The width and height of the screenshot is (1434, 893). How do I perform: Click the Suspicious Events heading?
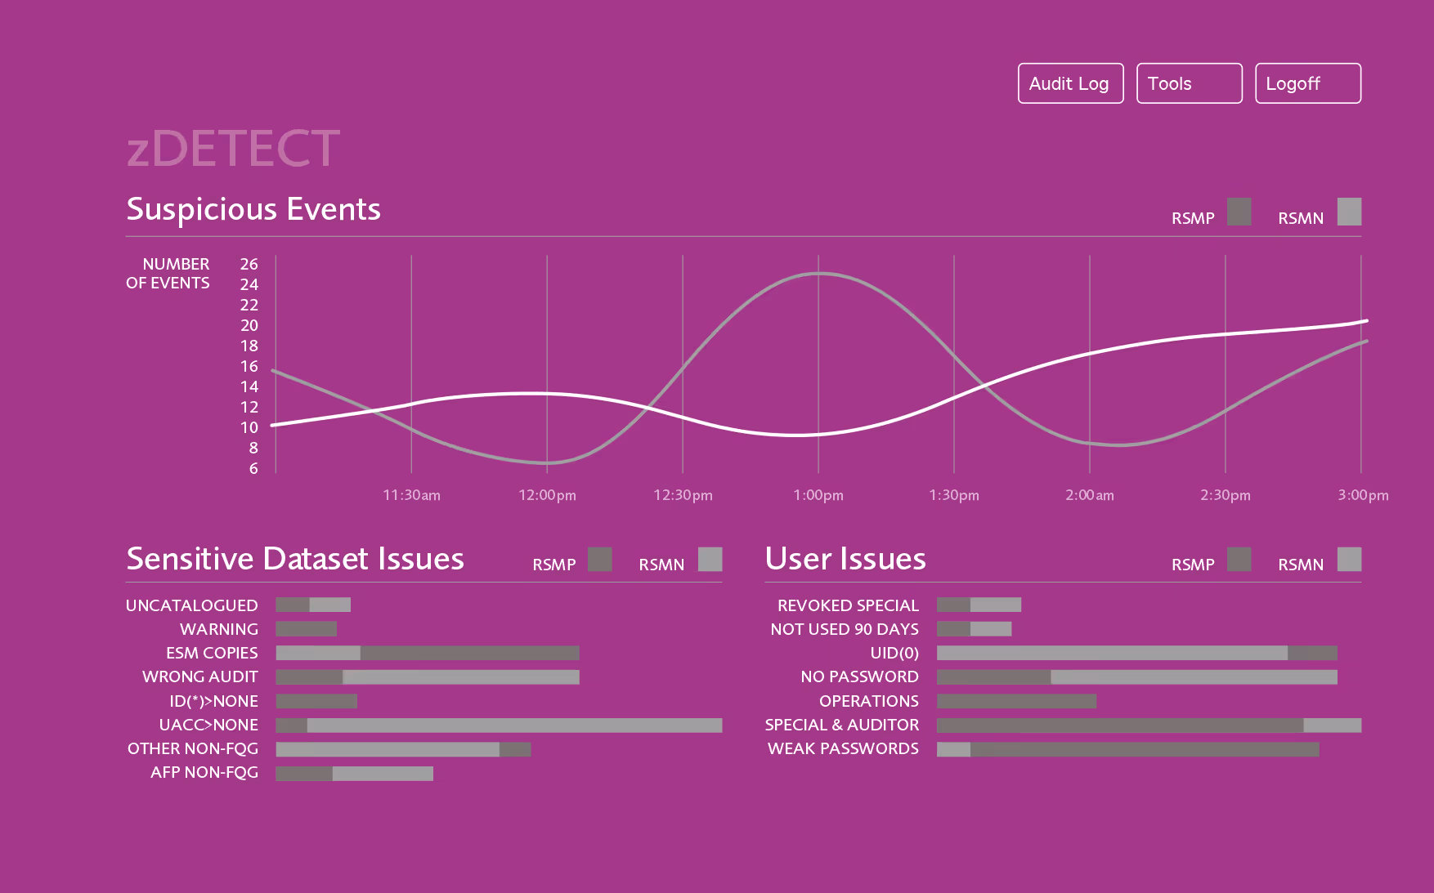(253, 209)
